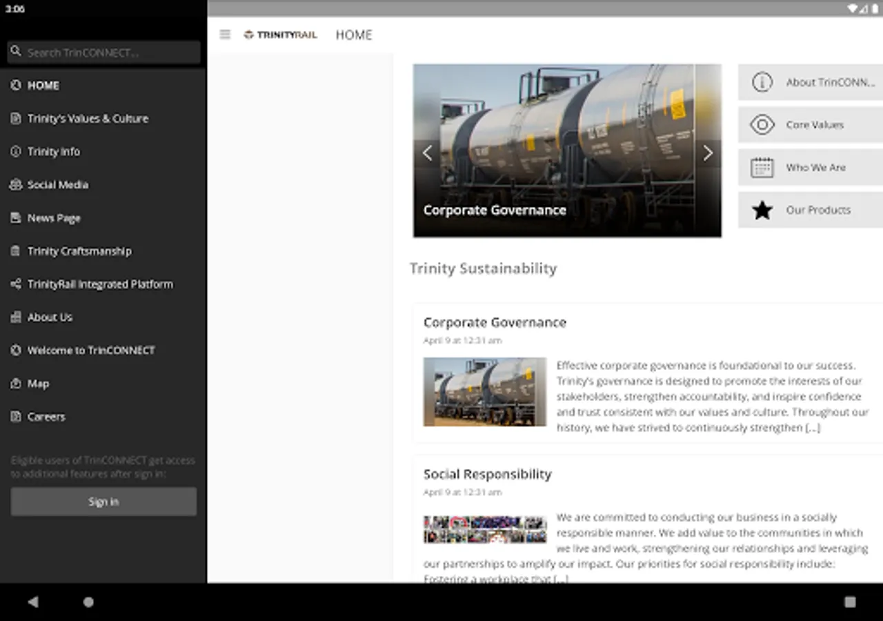This screenshot has width=883, height=621.
Task: Tap the Android back navigation button
Action: (x=32, y=602)
